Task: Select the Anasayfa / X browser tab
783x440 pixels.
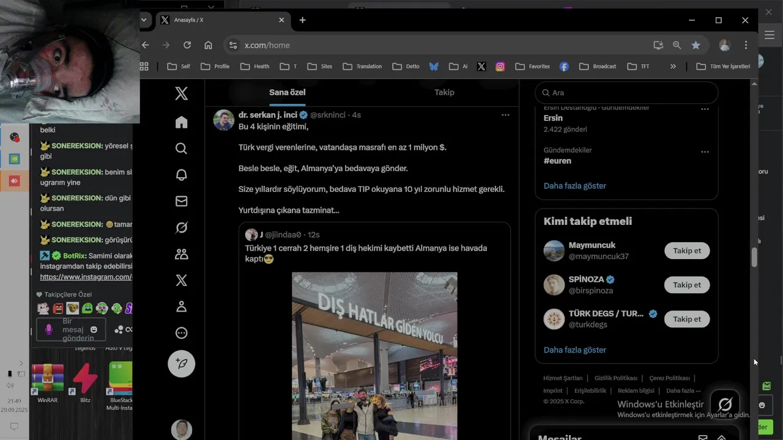Action: tap(222, 20)
